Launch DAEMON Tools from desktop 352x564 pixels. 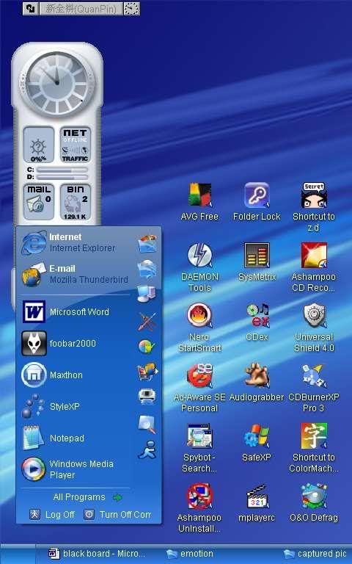coord(199,267)
